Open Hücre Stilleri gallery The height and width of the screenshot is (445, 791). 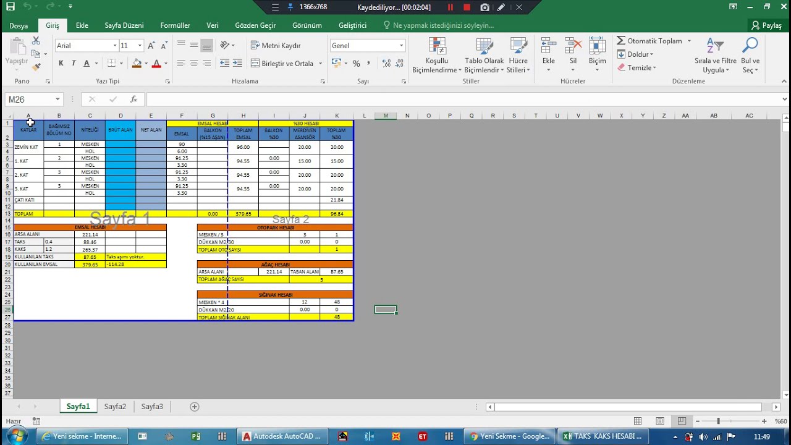tap(518, 56)
